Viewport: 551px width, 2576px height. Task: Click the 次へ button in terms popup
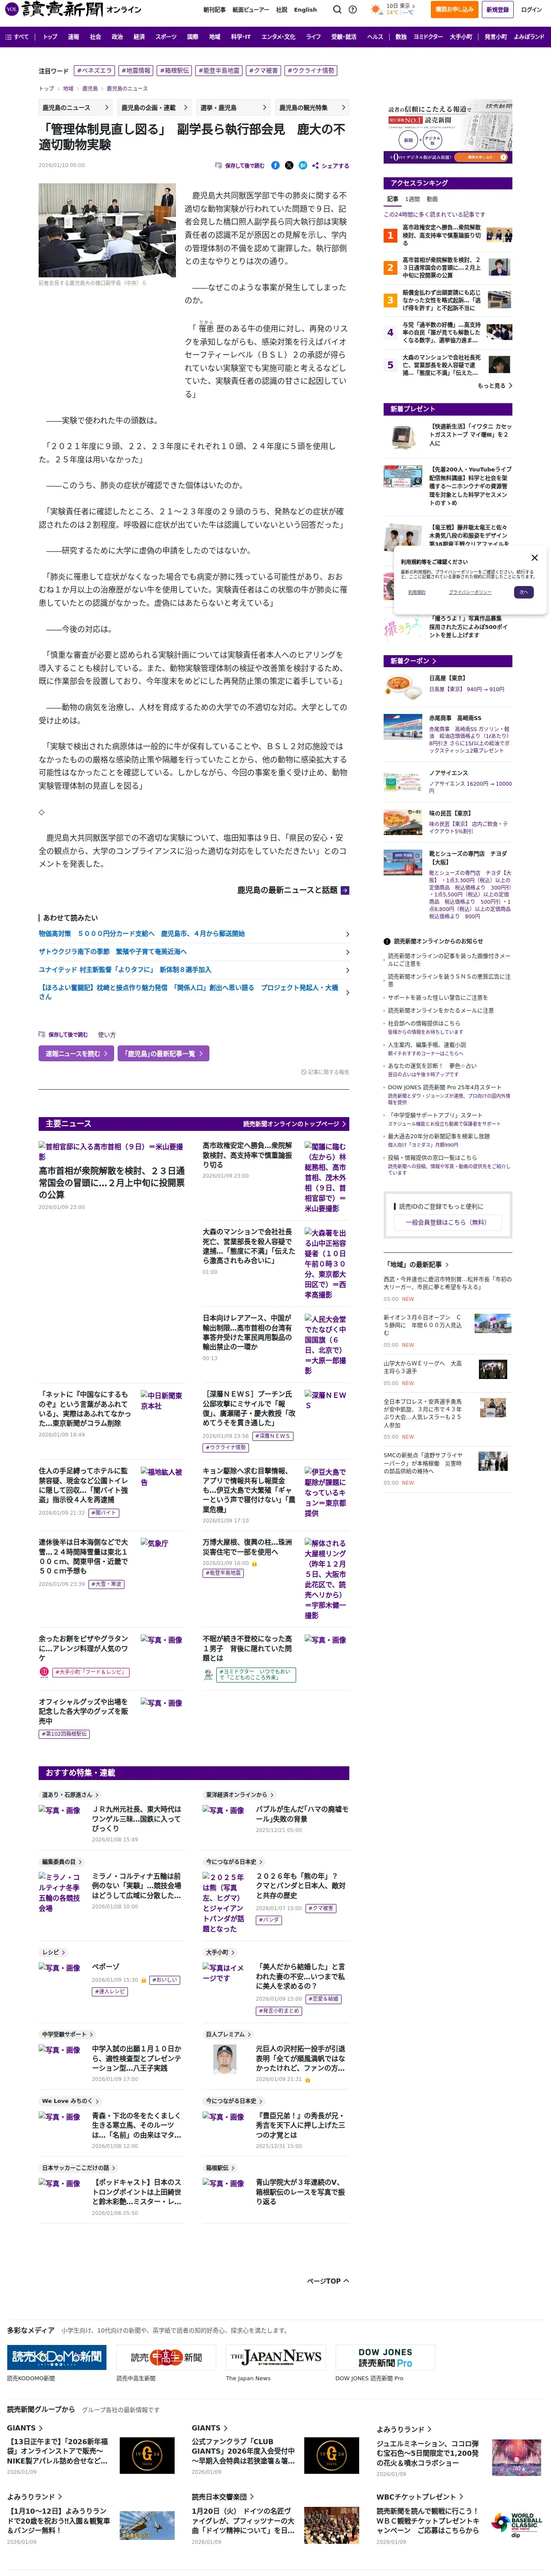pyautogui.click(x=523, y=592)
